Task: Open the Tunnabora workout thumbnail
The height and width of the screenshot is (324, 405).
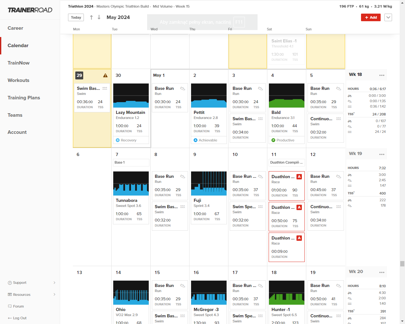Action: tap(131, 184)
